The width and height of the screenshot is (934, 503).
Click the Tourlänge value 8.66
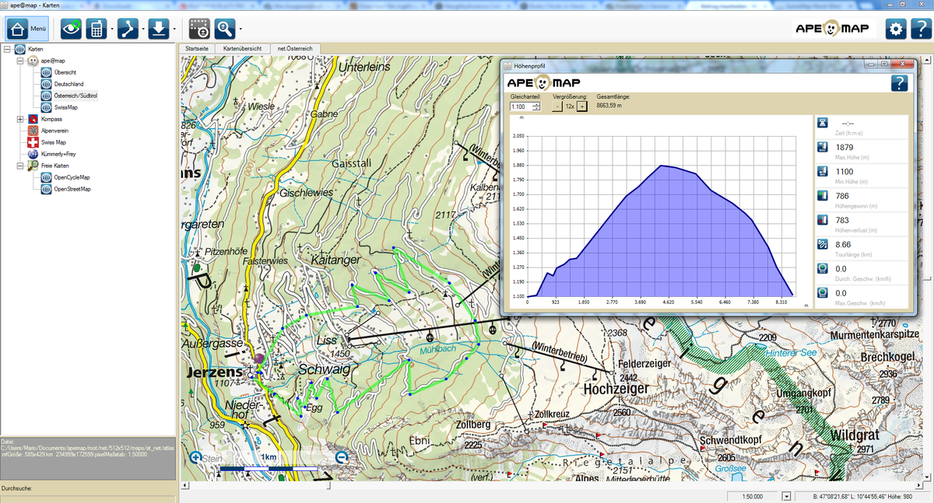tap(843, 244)
